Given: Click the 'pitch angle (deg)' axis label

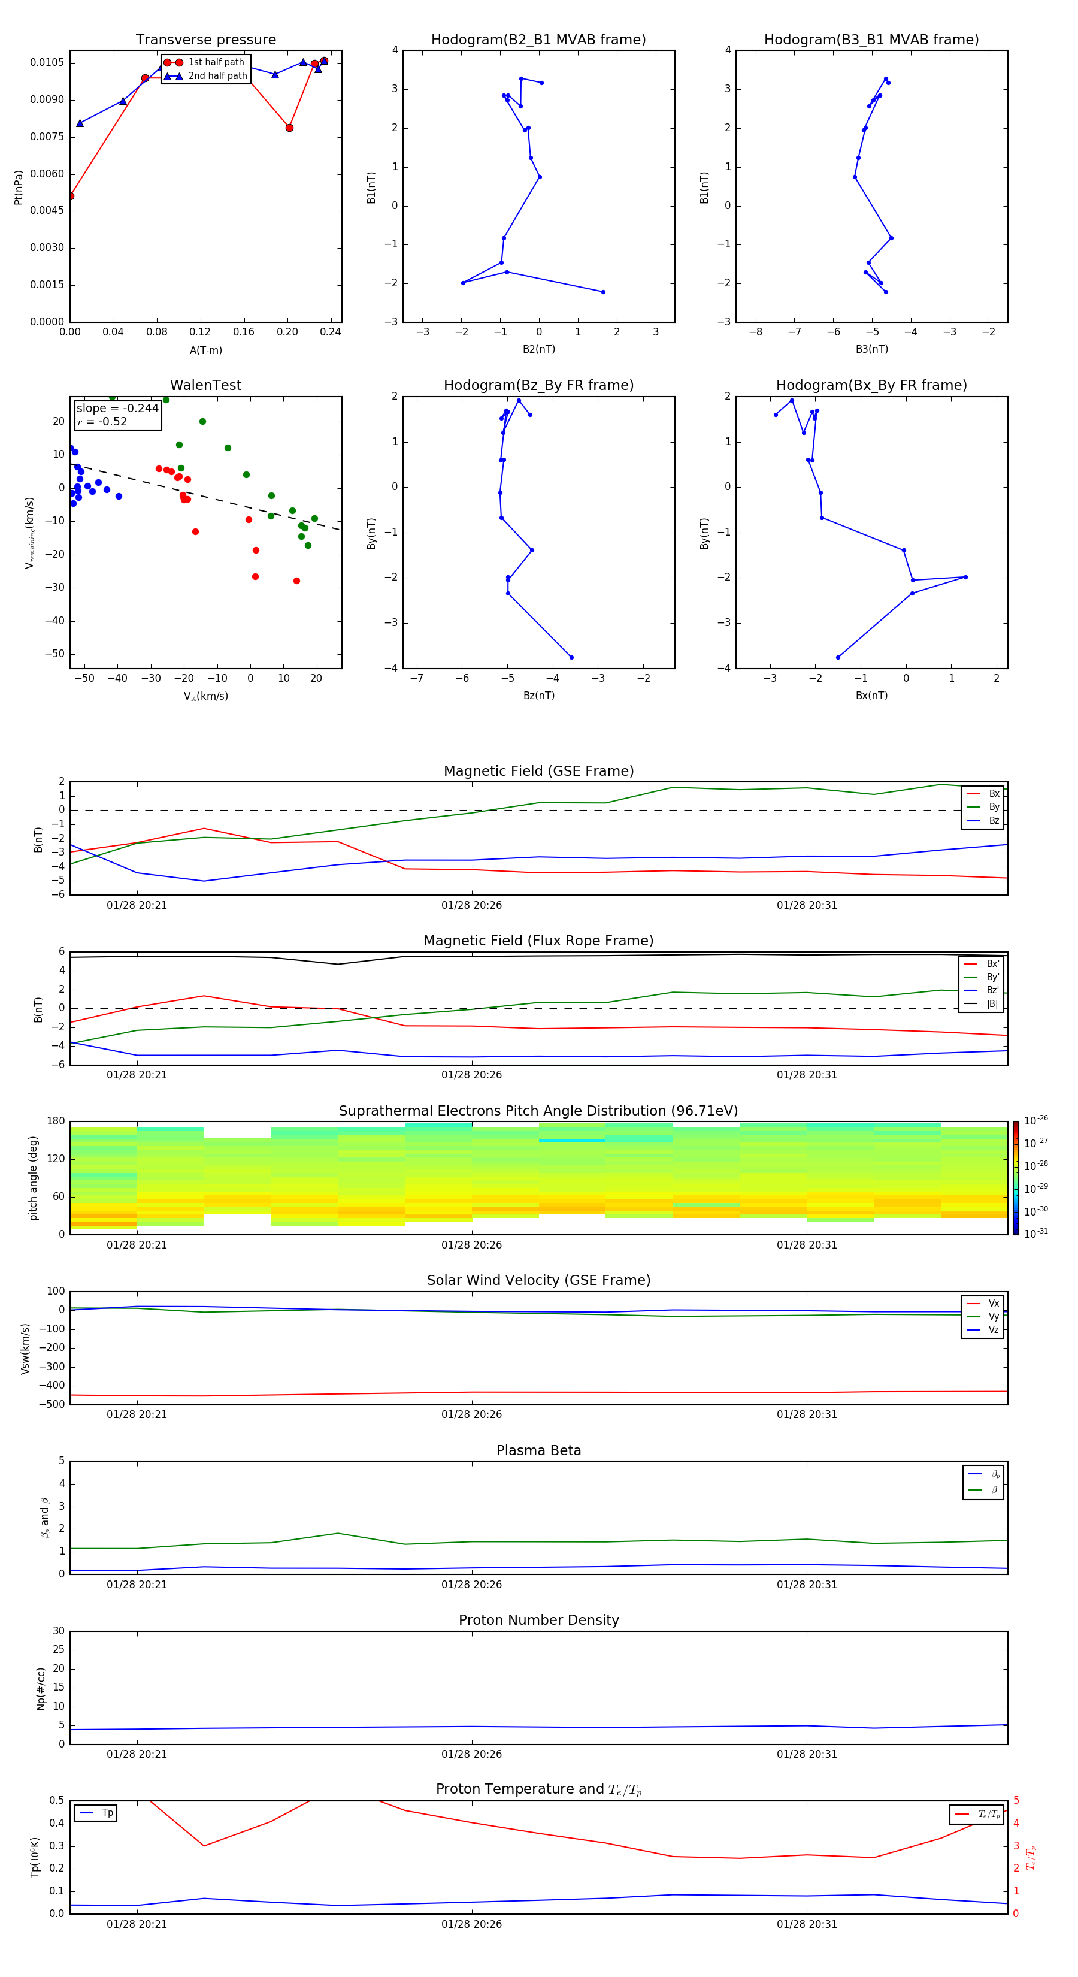Looking at the screenshot, I should point(33,1178).
